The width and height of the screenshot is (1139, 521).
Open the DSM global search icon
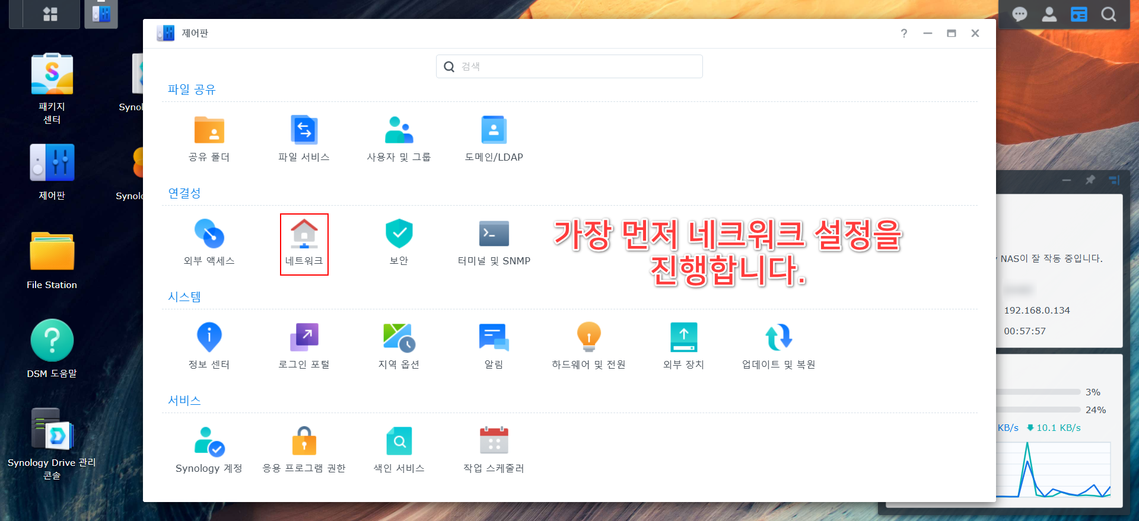[x=1108, y=14]
